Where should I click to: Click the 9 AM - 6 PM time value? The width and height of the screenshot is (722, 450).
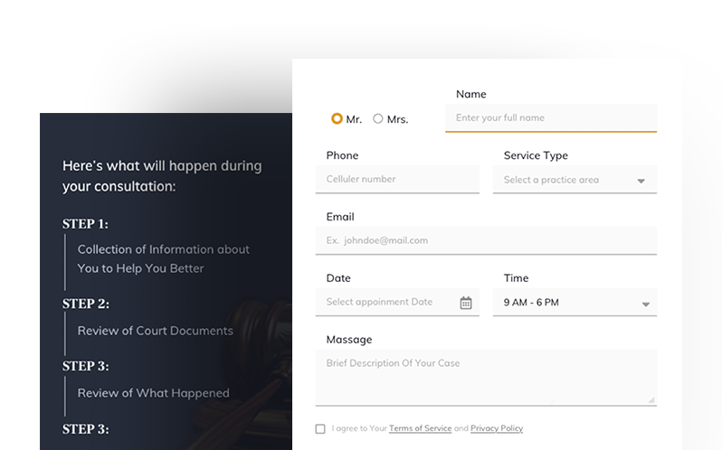(x=531, y=303)
